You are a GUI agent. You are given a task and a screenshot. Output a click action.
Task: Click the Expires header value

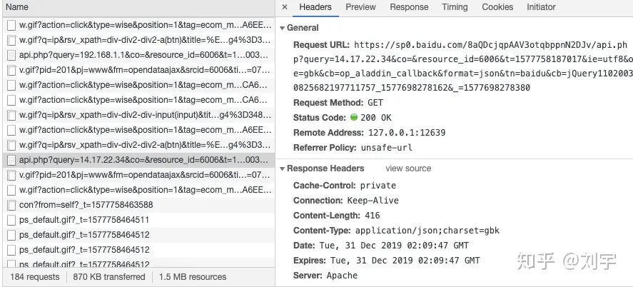point(405,261)
